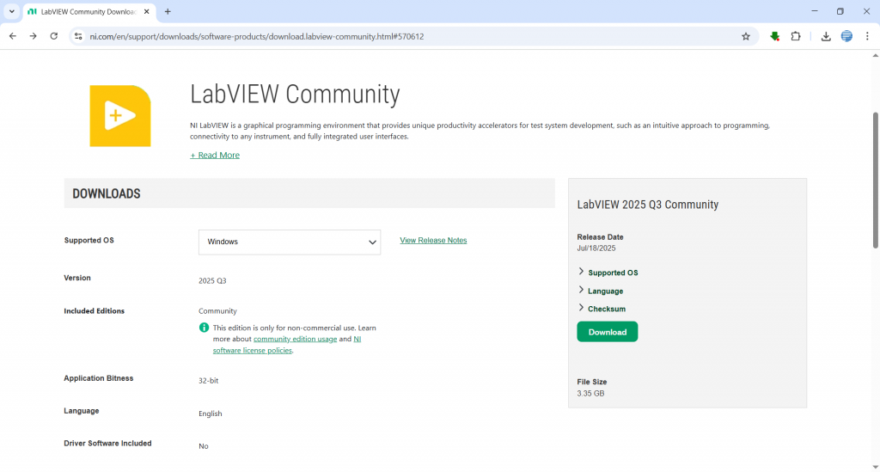Click the page vertical scrollbar thumb
This screenshot has width=880, height=472.
875,180
